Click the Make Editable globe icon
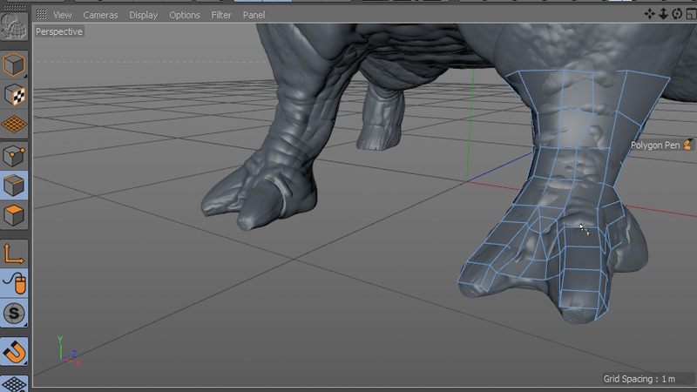 click(14, 26)
